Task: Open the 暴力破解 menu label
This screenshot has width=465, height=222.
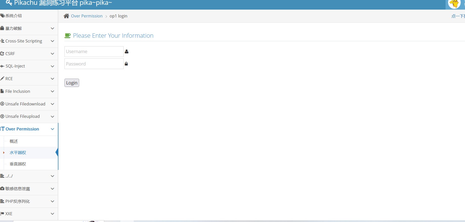Action: click(x=14, y=28)
